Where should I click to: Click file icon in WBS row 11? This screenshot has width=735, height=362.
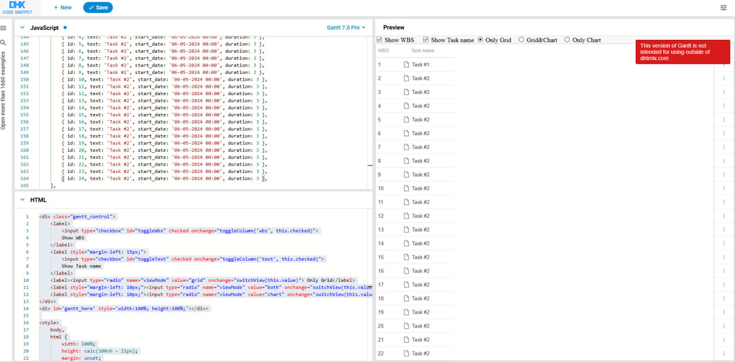[x=407, y=202]
